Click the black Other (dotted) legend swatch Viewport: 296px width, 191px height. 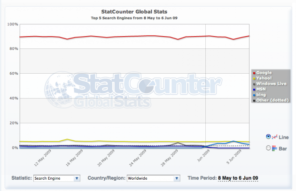(254, 101)
